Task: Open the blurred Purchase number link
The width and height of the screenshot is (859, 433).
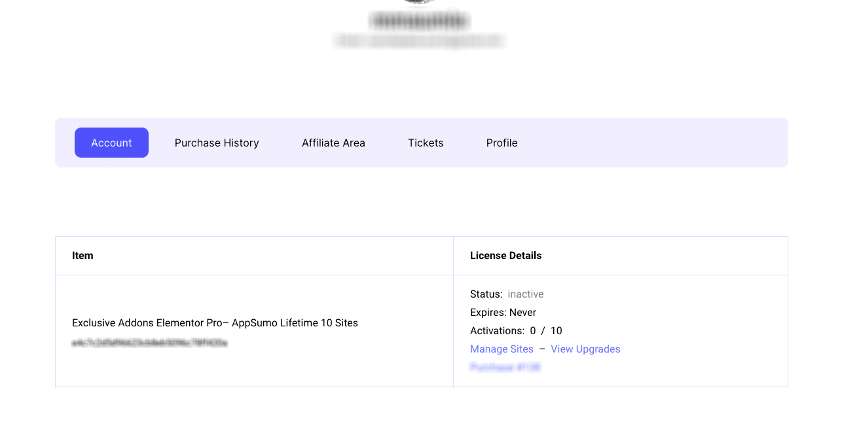Action: [x=505, y=368]
